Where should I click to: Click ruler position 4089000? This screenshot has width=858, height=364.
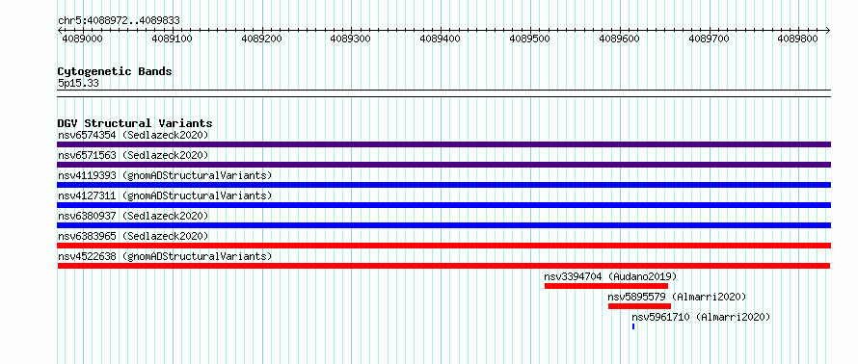83,39
